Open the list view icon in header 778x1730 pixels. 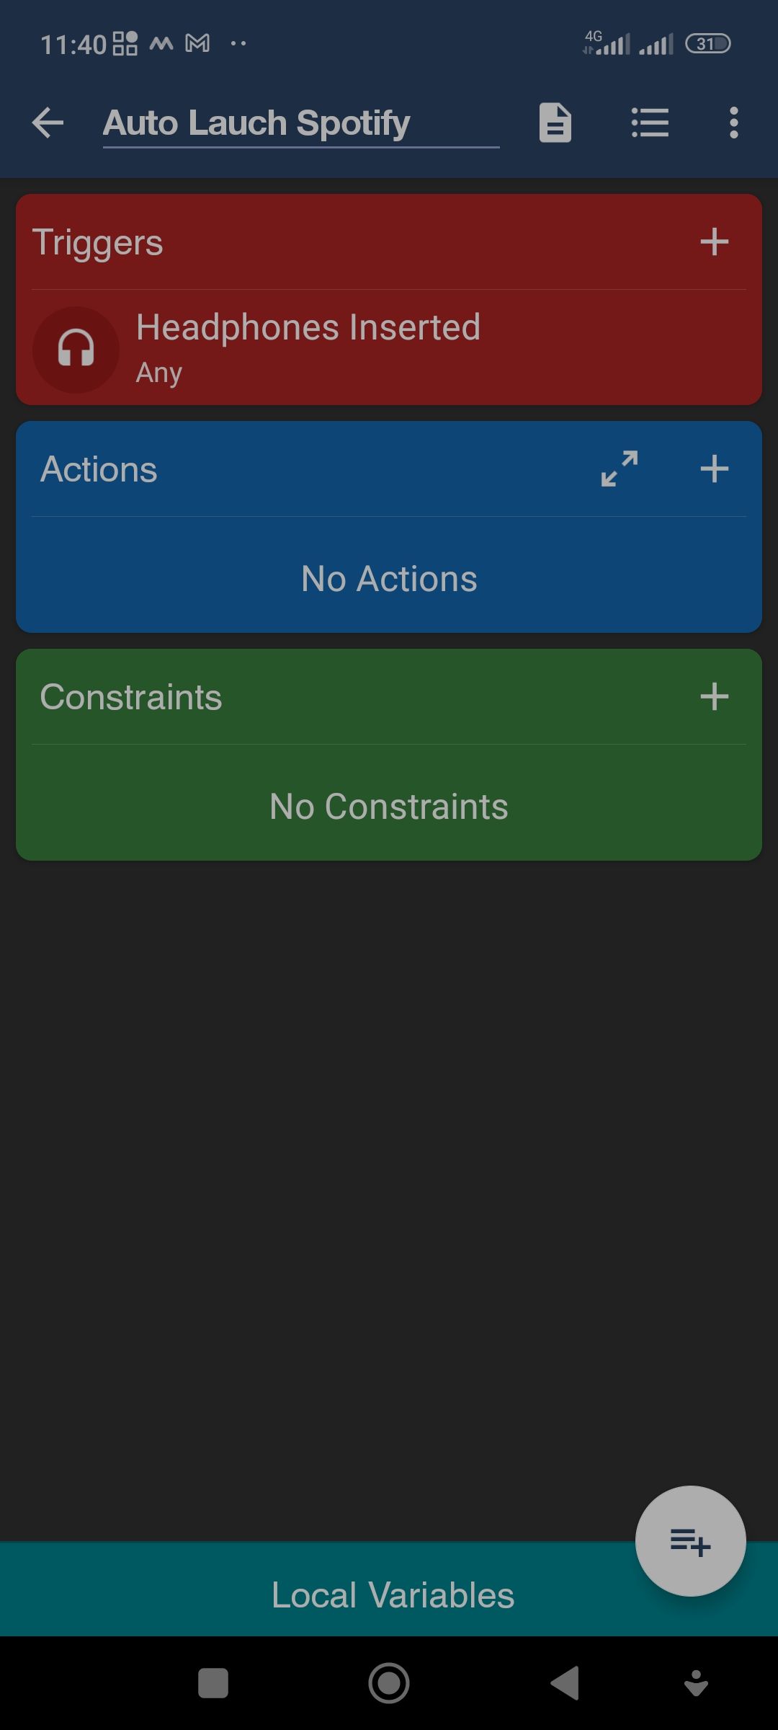[650, 123]
